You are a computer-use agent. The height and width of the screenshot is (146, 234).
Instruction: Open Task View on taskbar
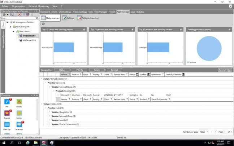tap(19, 143)
